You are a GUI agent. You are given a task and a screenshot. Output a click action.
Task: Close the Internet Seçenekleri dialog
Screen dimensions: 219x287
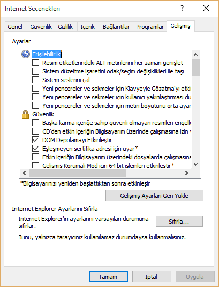tap(206, 8)
